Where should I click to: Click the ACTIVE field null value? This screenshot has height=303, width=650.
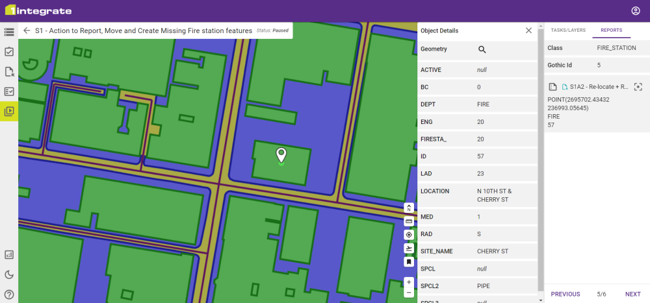tap(482, 70)
